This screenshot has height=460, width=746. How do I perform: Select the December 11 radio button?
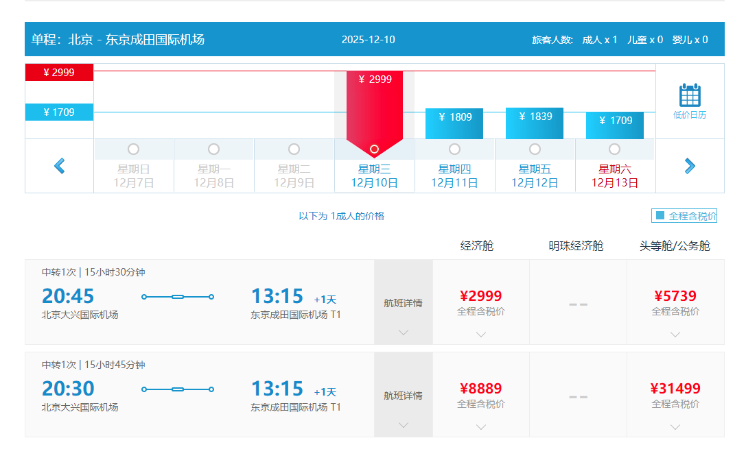coord(454,149)
